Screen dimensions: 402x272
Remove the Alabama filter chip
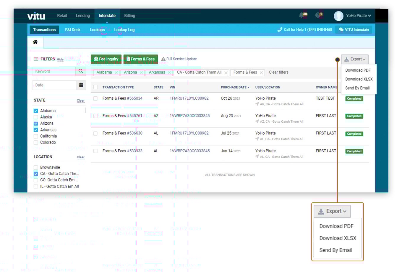tap(116, 73)
